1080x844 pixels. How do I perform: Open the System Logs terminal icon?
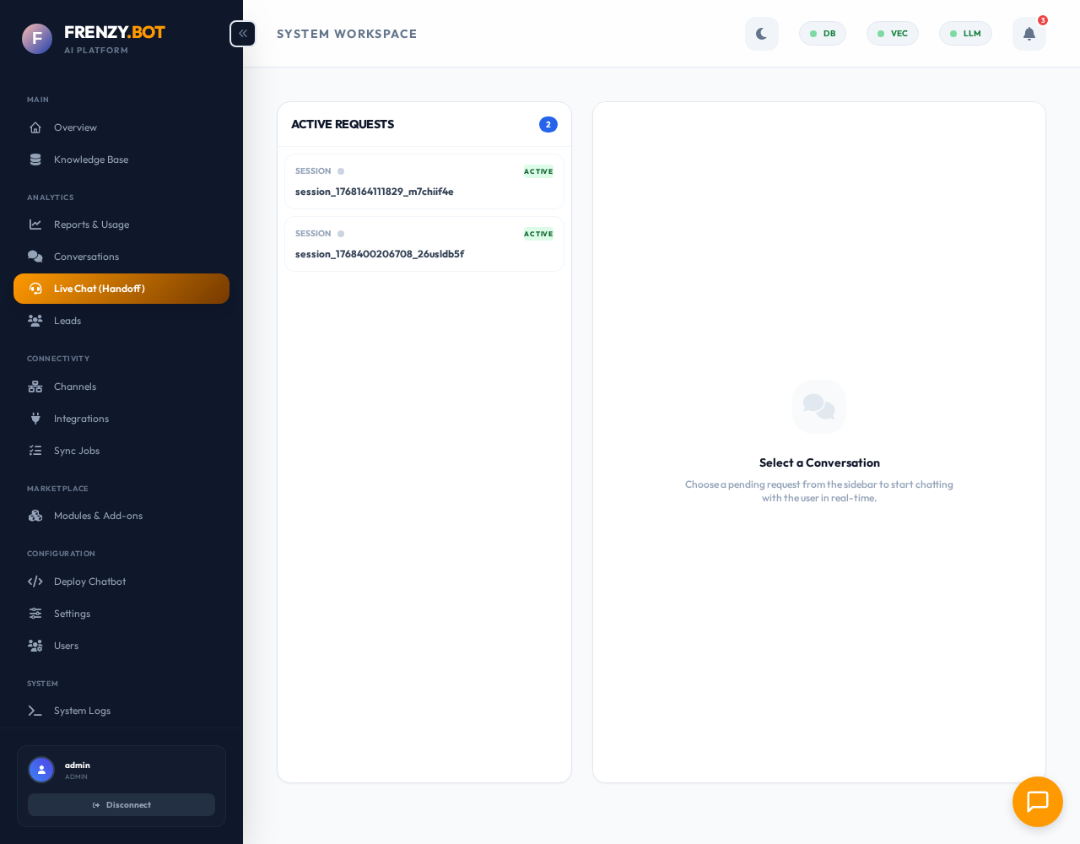(x=35, y=711)
